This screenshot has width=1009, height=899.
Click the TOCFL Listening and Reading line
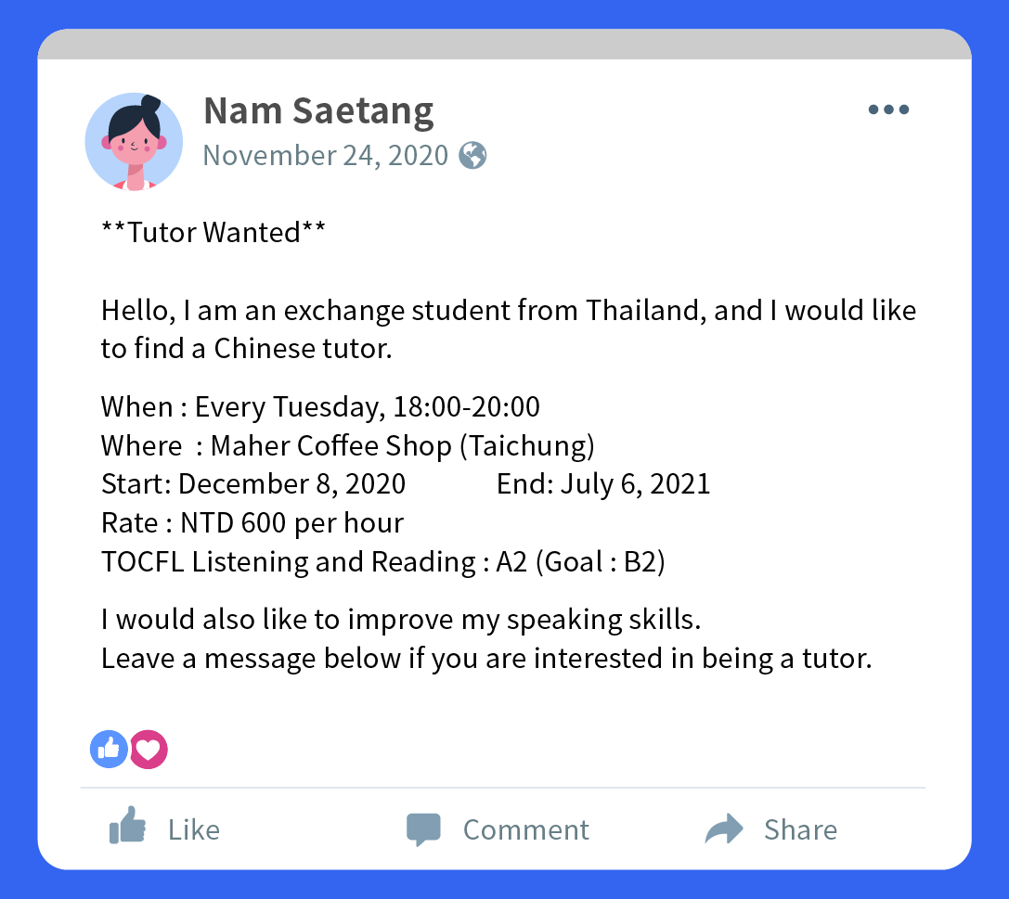tap(382, 561)
